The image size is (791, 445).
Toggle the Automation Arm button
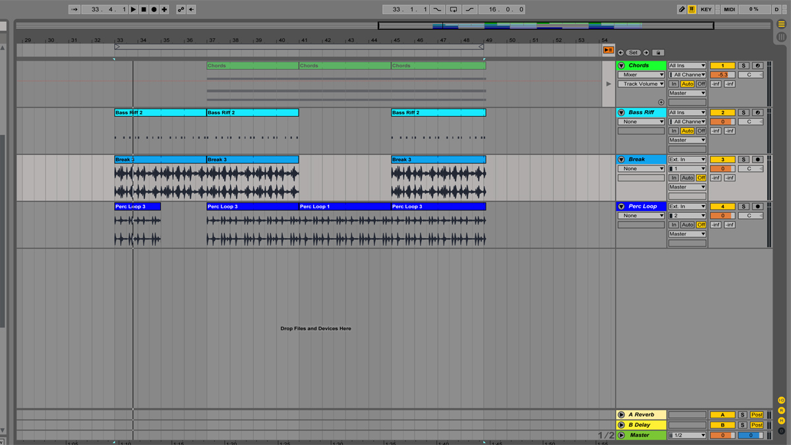click(x=181, y=9)
